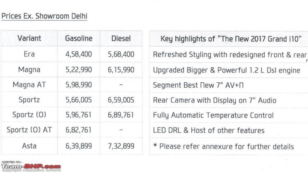Select the Variant column header
This screenshot has height=173, width=308.
click(29, 39)
